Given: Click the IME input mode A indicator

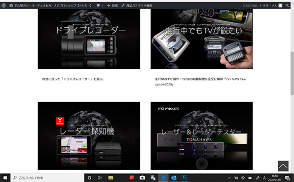Looking at the screenshot, I should 264,177.
